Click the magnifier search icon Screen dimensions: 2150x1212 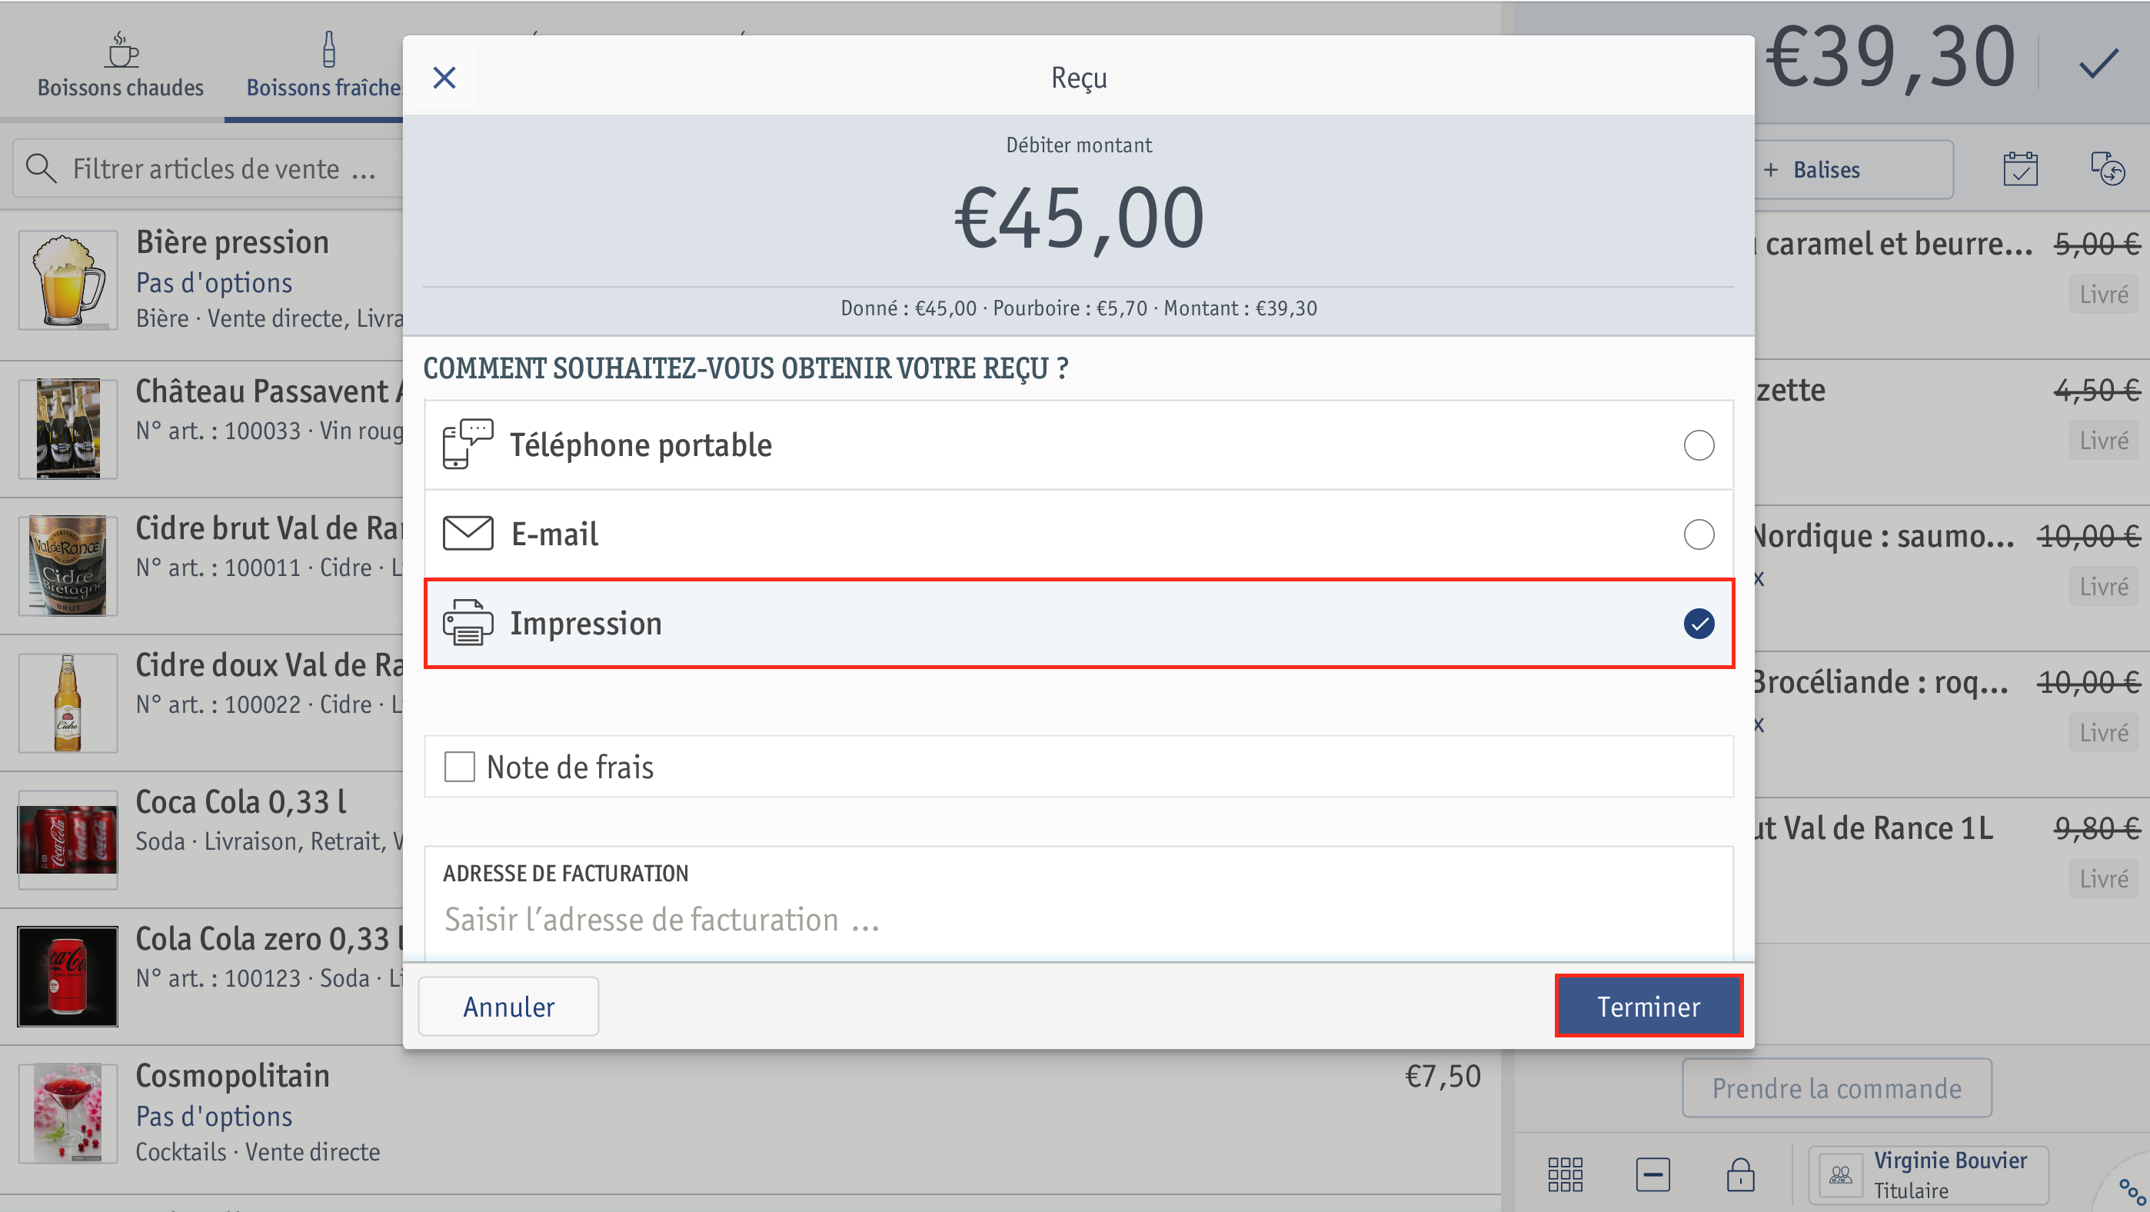(40, 168)
